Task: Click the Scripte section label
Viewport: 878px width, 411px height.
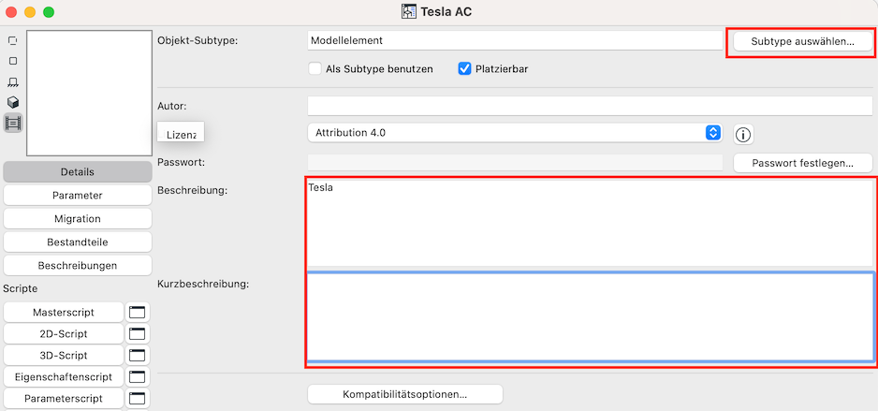Action: pyautogui.click(x=21, y=289)
